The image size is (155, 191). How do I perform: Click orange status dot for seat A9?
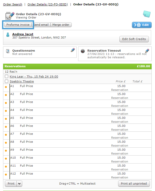click(6, 151)
